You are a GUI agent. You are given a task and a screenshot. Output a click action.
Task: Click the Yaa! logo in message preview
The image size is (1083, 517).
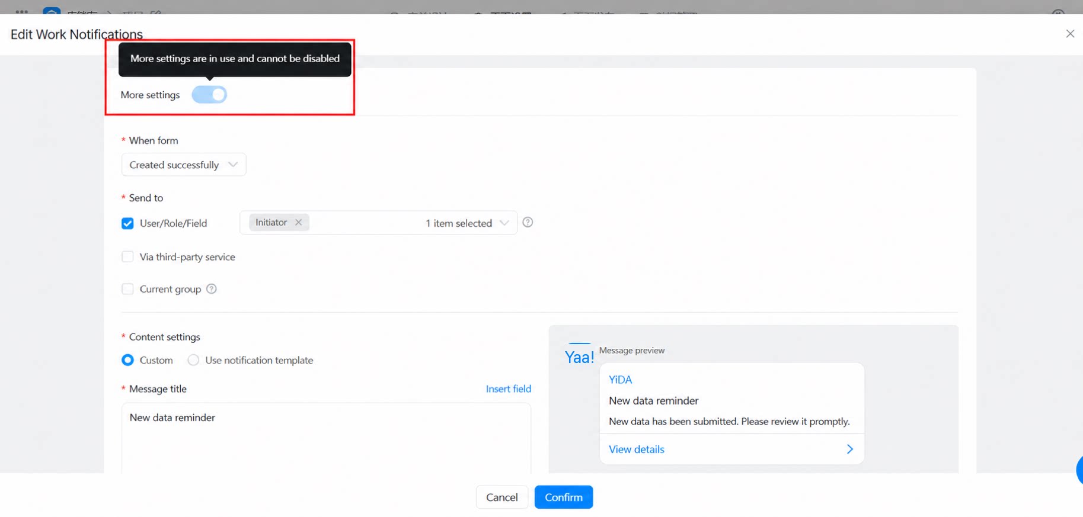579,357
